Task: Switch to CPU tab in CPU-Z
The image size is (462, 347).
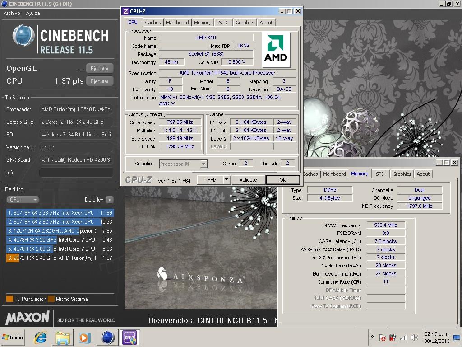Action: pos(133,22)
